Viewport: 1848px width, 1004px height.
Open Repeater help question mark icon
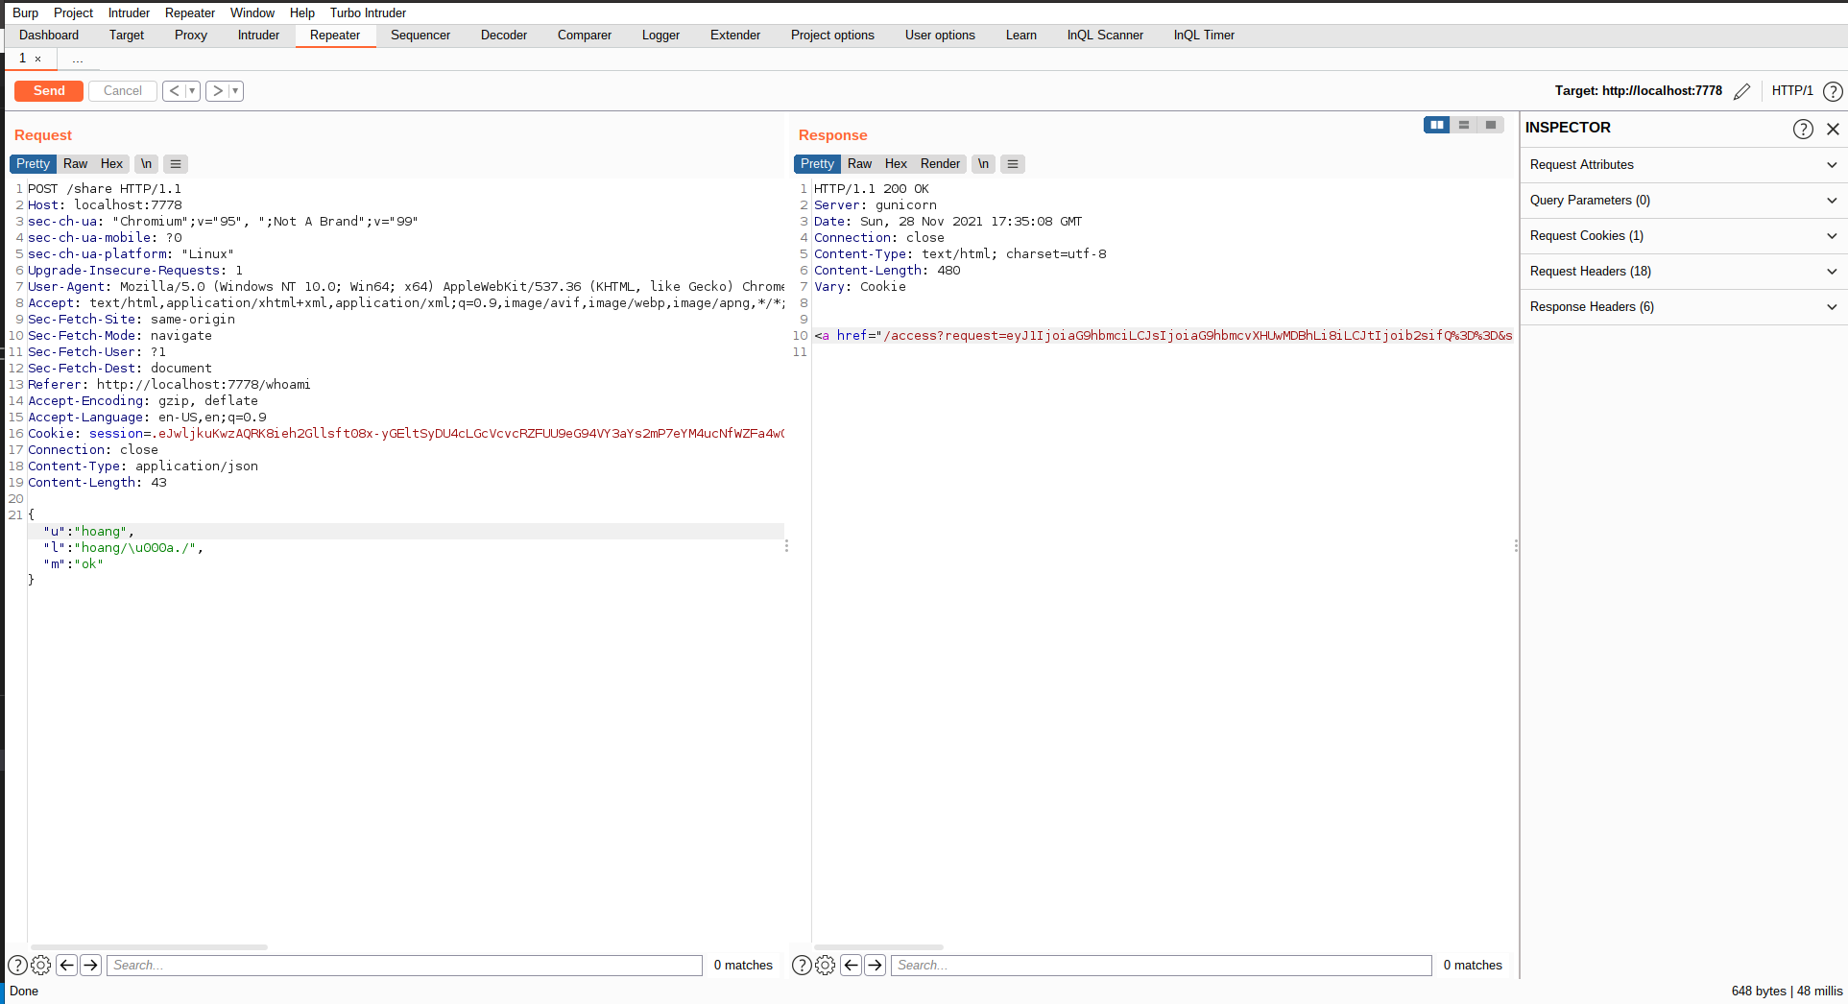(1833, 91)
